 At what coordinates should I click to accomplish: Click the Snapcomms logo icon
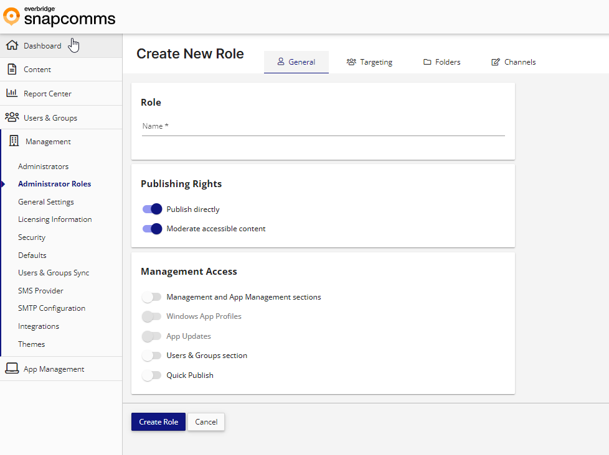click(x=11, y=16)
